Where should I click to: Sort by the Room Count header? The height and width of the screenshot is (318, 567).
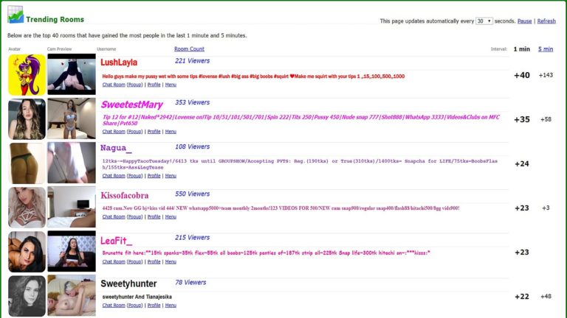pos(189,49)
